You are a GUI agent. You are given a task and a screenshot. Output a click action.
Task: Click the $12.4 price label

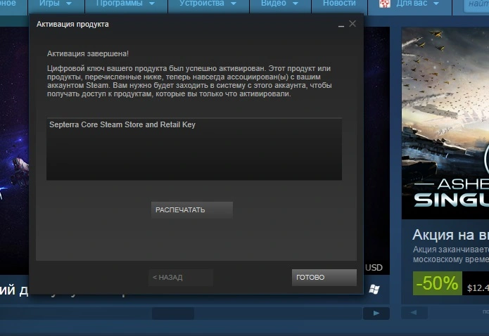coord(478,287)
